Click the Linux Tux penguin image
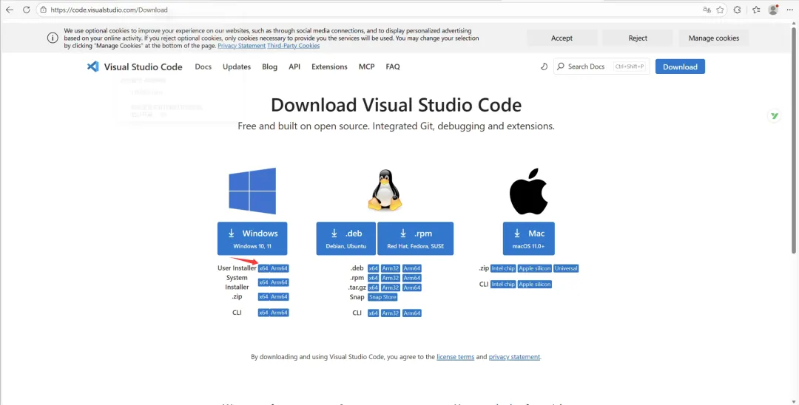This screenshot has width=799, height=405. pos(385,190)
